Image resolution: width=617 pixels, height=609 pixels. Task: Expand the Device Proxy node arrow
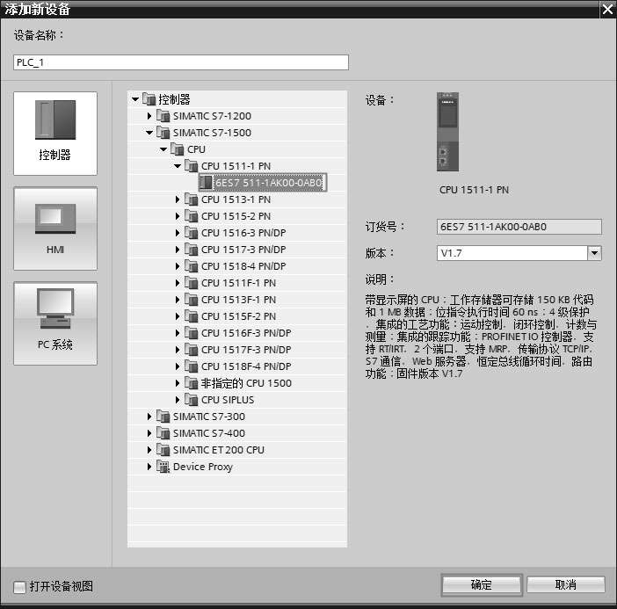pyautogui.click(x=149, y=467)
